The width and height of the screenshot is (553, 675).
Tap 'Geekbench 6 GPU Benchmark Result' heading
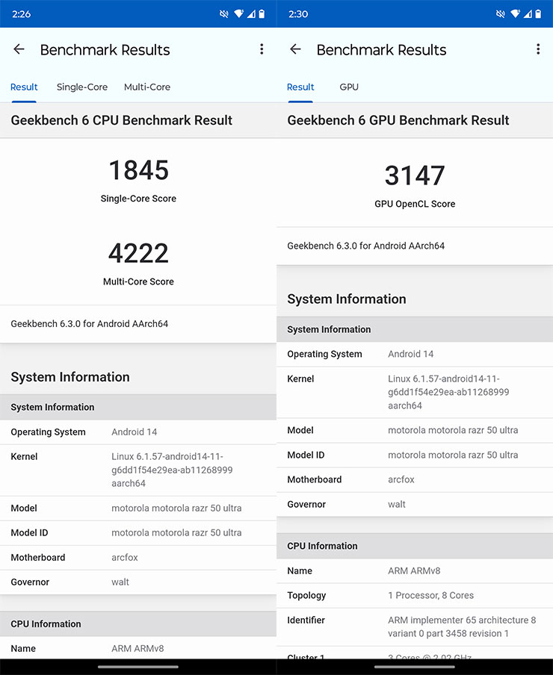398,120
